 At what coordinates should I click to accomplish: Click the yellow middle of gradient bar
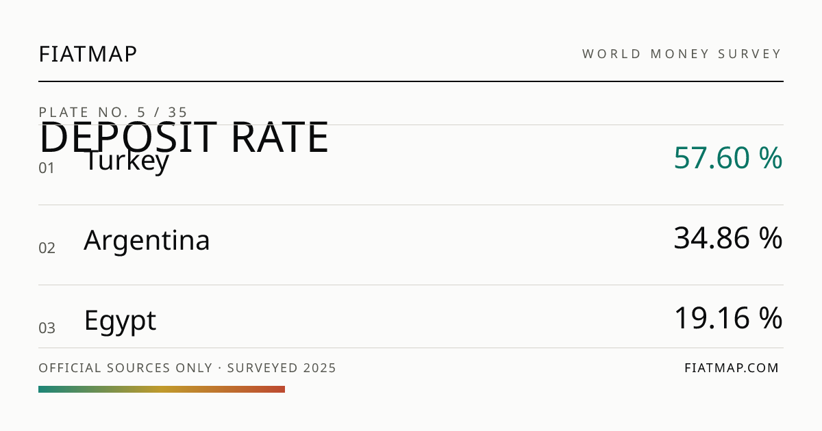(x=162, y=389)
